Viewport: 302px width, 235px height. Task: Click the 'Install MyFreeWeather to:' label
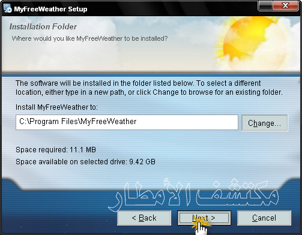coord(56,107)
